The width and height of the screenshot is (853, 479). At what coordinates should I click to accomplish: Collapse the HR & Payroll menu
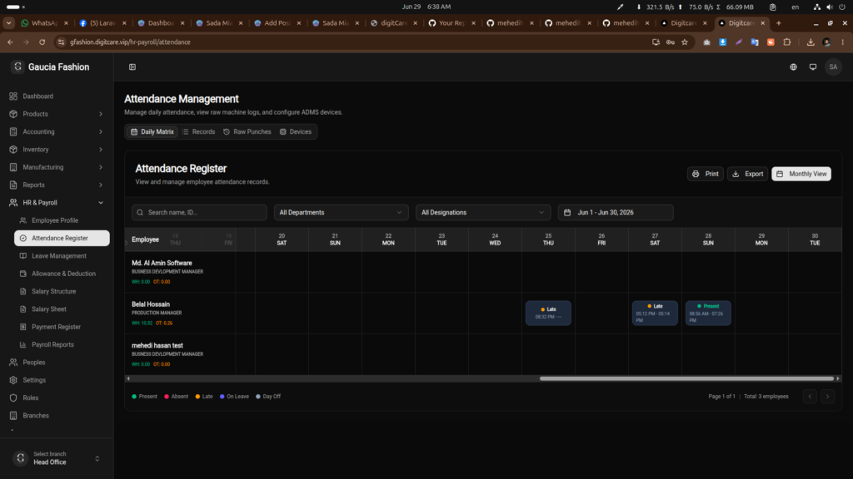57,203
